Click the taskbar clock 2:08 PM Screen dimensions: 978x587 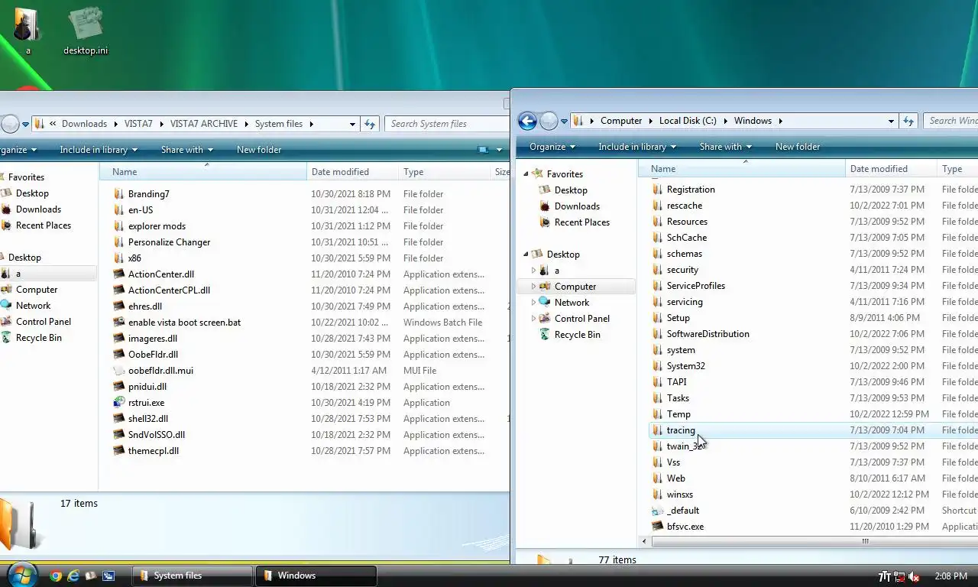[x=950, y=576]
